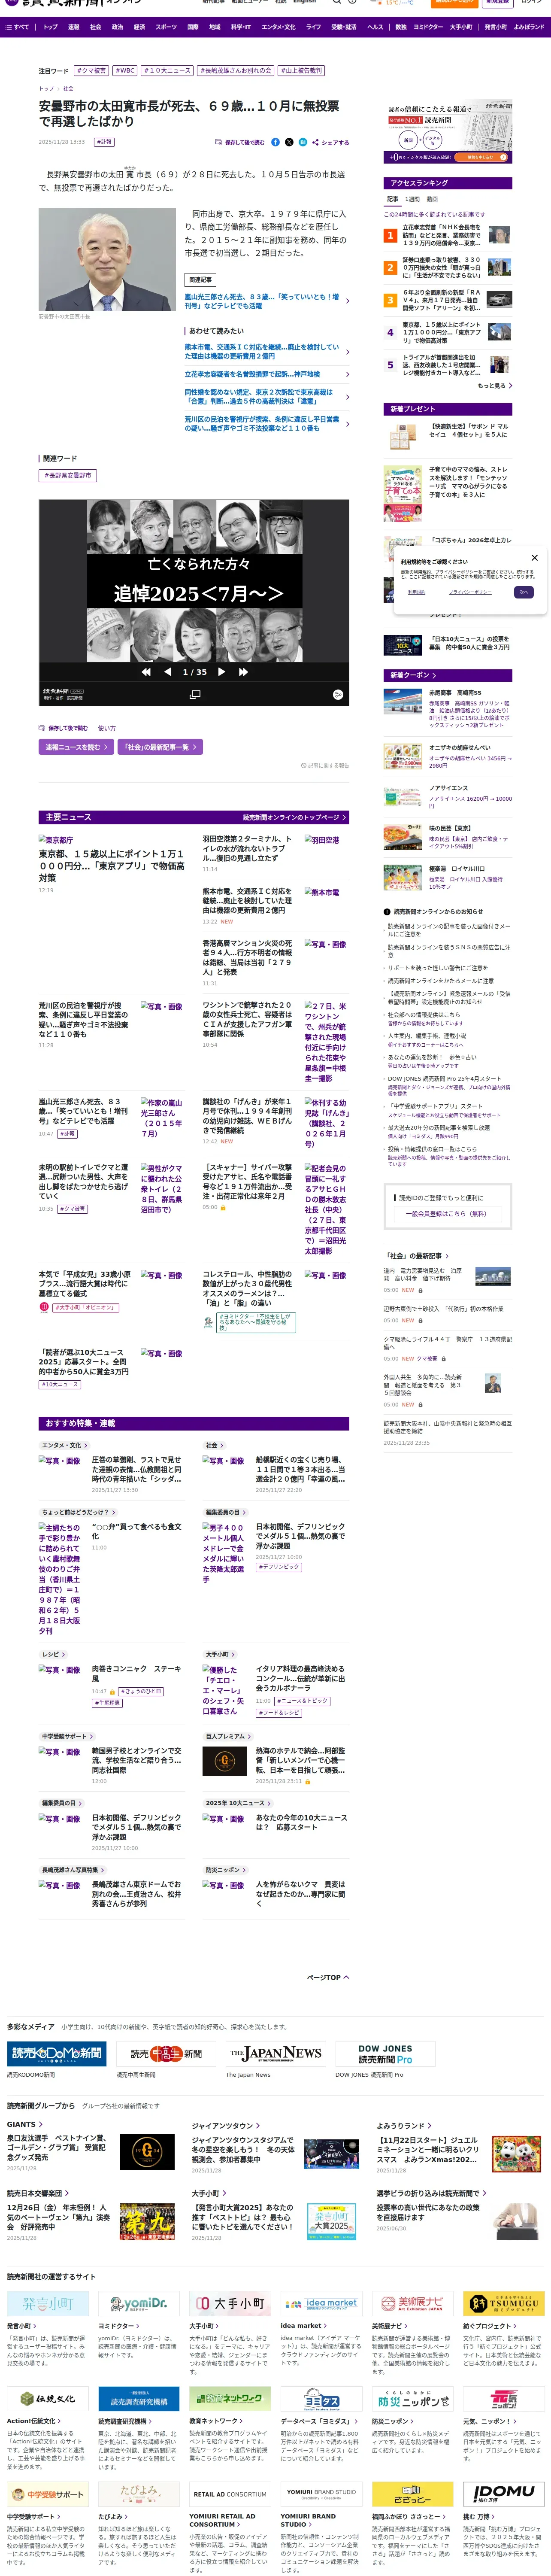Open The Japan News logo
Image resolution: width=551 pixels, height=2576 pixels.
pyautogui.click(x=277, y=2053)
